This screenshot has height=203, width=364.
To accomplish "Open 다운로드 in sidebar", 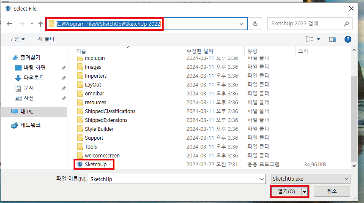I will (x=34, y=78).
